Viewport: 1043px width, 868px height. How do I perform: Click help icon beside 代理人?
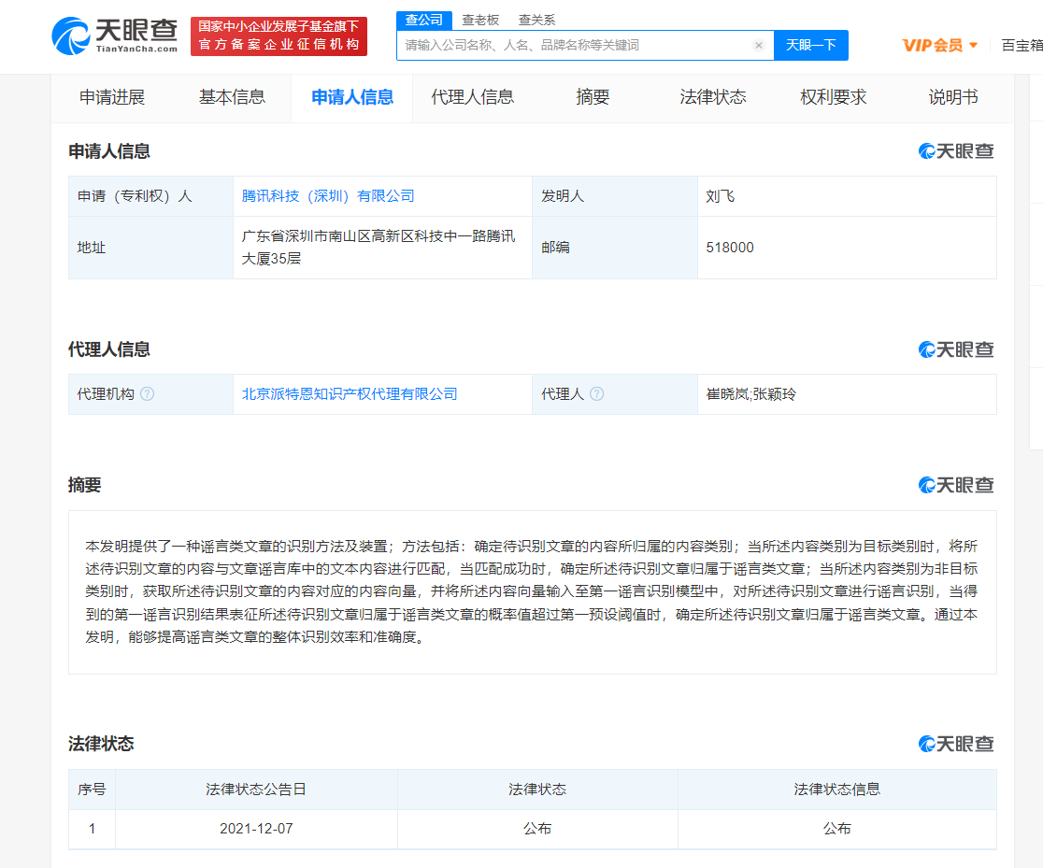coord(597,393)
